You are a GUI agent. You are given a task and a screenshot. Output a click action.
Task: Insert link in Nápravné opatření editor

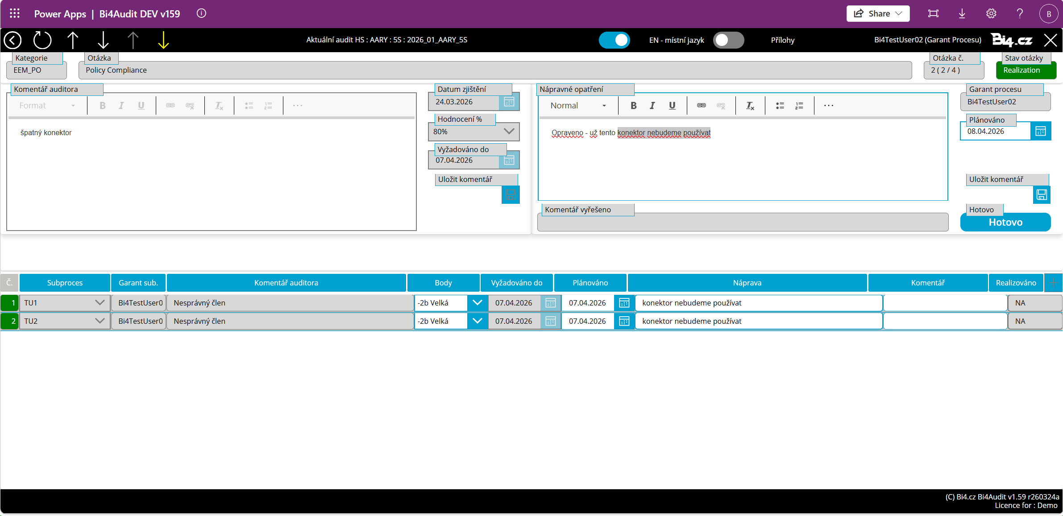click(x=701, y=106)
